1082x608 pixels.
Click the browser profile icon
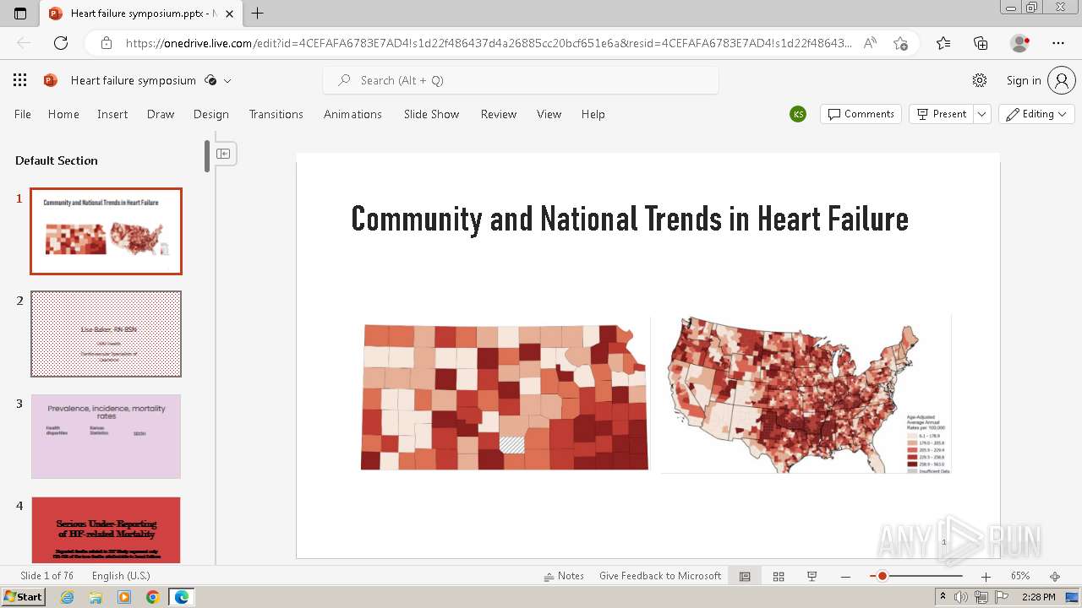(1020, 43)
